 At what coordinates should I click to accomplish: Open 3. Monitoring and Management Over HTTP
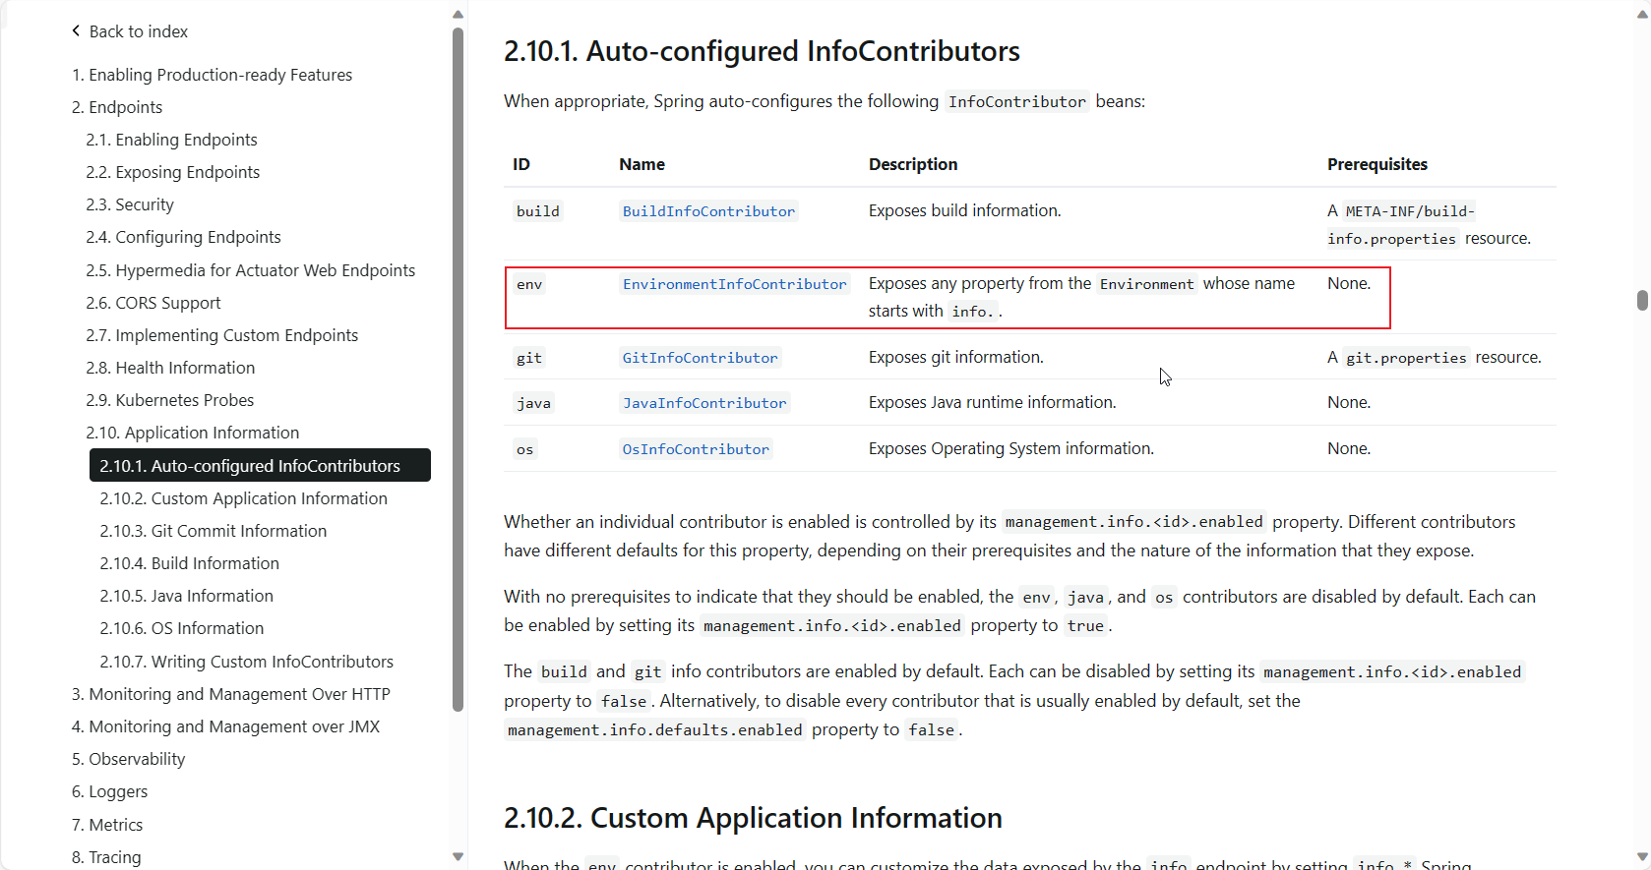click(x=231, y=693)
